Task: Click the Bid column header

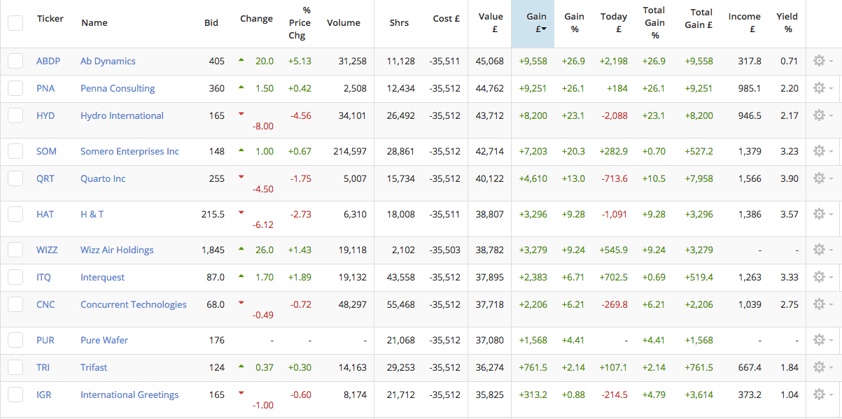Action: [x=211, y=23]
